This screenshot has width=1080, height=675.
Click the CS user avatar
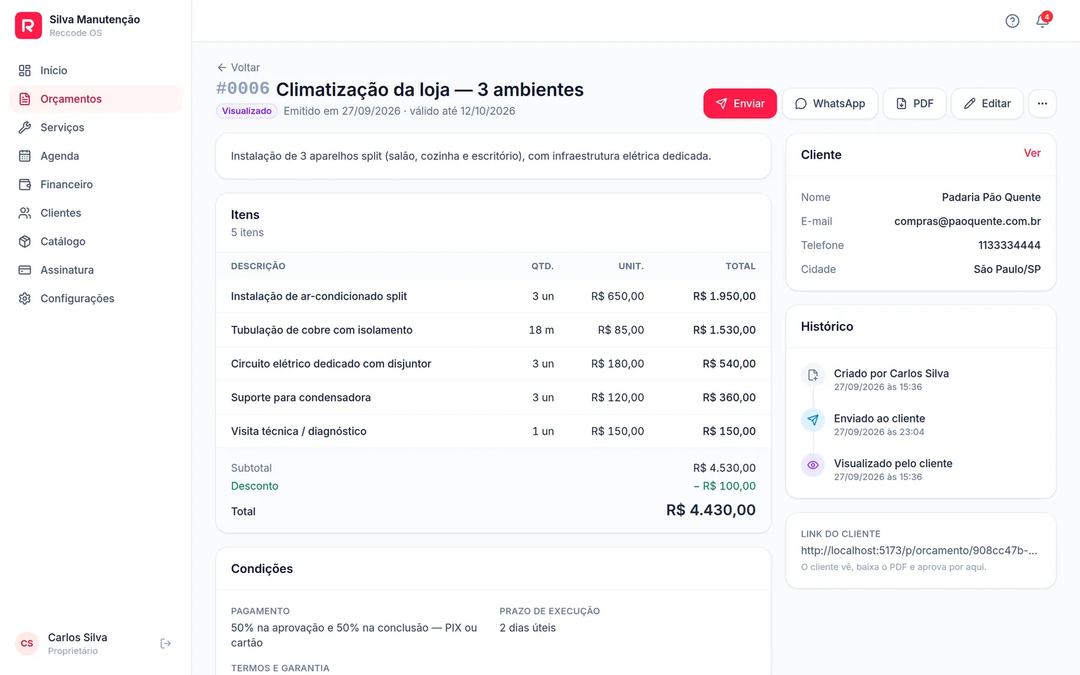27,643
